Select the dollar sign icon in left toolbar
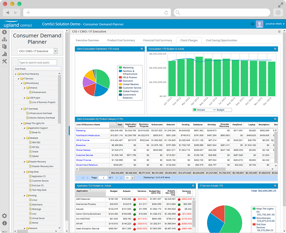286x233 pixels. pos(5,32)
